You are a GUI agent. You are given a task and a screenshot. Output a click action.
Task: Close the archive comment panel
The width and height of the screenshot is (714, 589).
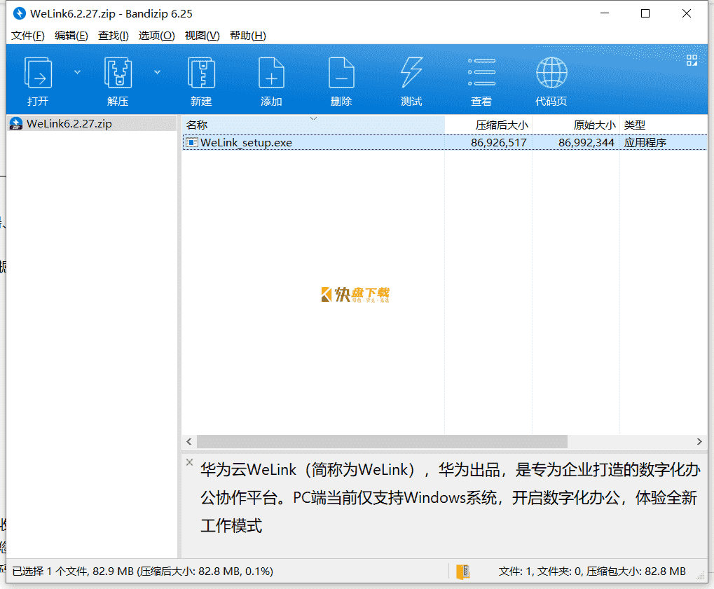pyautogui.click(x=189, y=462)
